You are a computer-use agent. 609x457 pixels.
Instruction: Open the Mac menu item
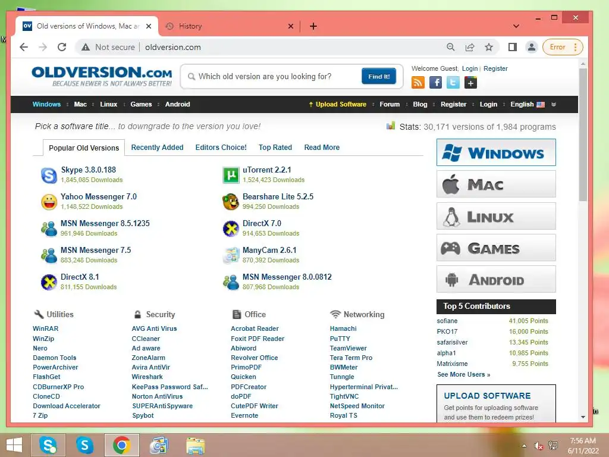80,104
